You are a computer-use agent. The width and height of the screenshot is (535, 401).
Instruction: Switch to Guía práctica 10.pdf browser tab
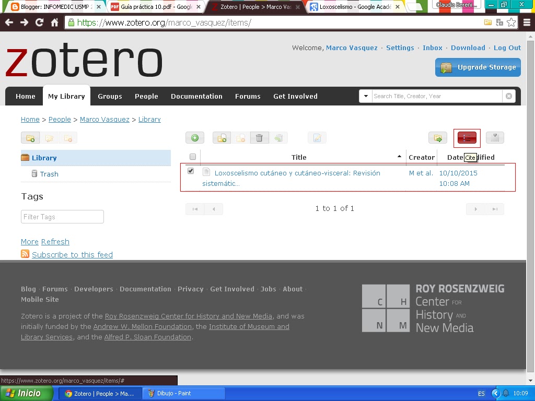tap(155, 6)
